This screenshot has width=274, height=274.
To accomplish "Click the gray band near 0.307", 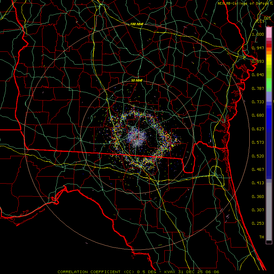I will 269,210.
